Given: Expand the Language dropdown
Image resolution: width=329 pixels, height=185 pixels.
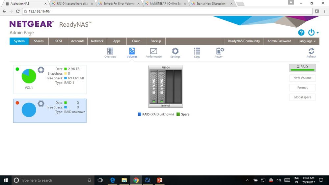Looking at the screenshot, I should click(x=307, y=41).
